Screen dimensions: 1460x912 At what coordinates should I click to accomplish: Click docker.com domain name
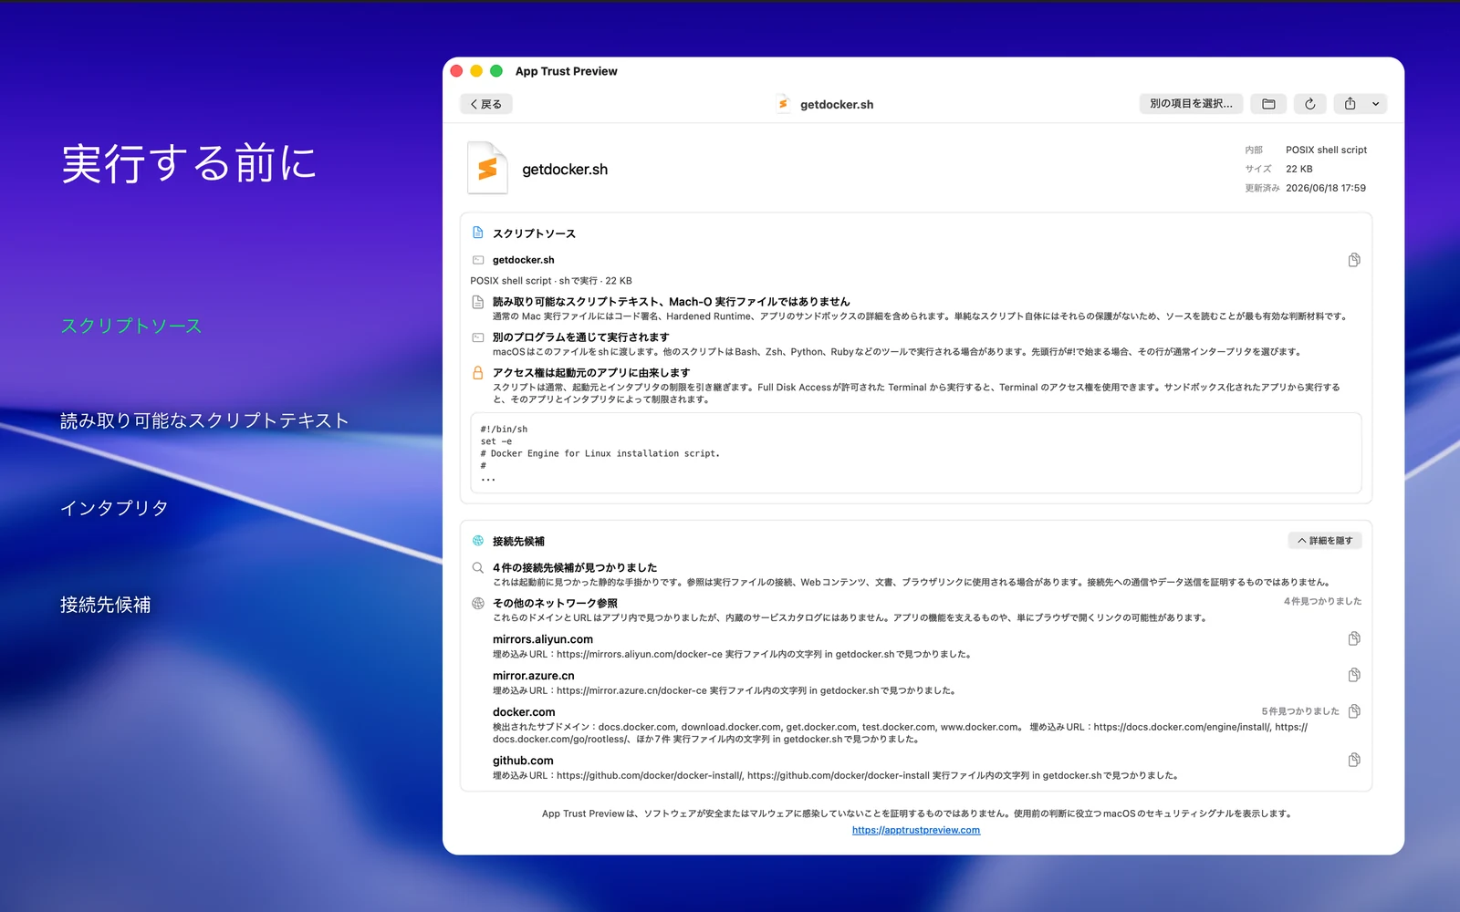point(524,712)
